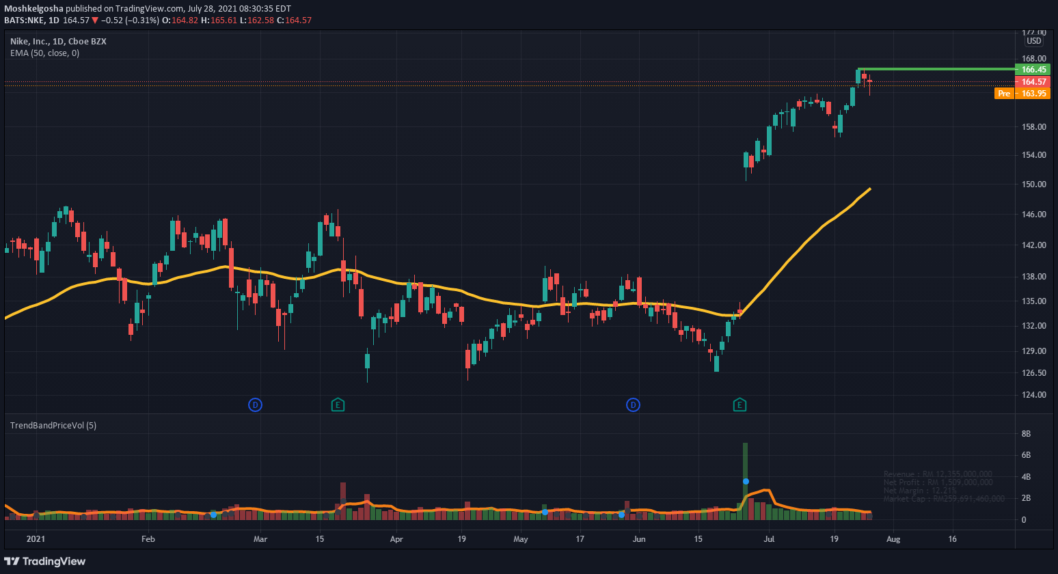Click the 'Aug' label on the time axis

pyautogui.click(x=893, y=539)
